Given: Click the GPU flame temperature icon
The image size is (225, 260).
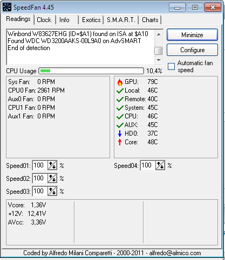Looking at the screenshot, I should click(120, 82).
